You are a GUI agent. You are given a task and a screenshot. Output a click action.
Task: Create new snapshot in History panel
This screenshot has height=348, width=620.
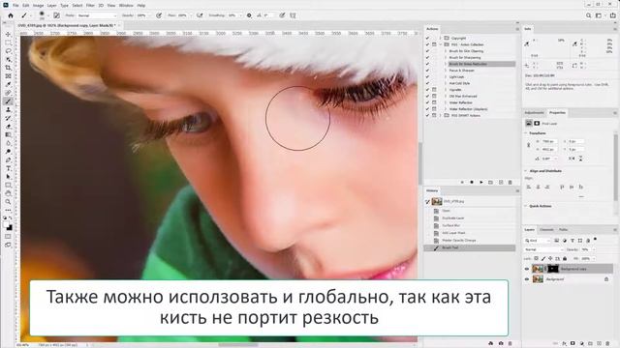501,344
